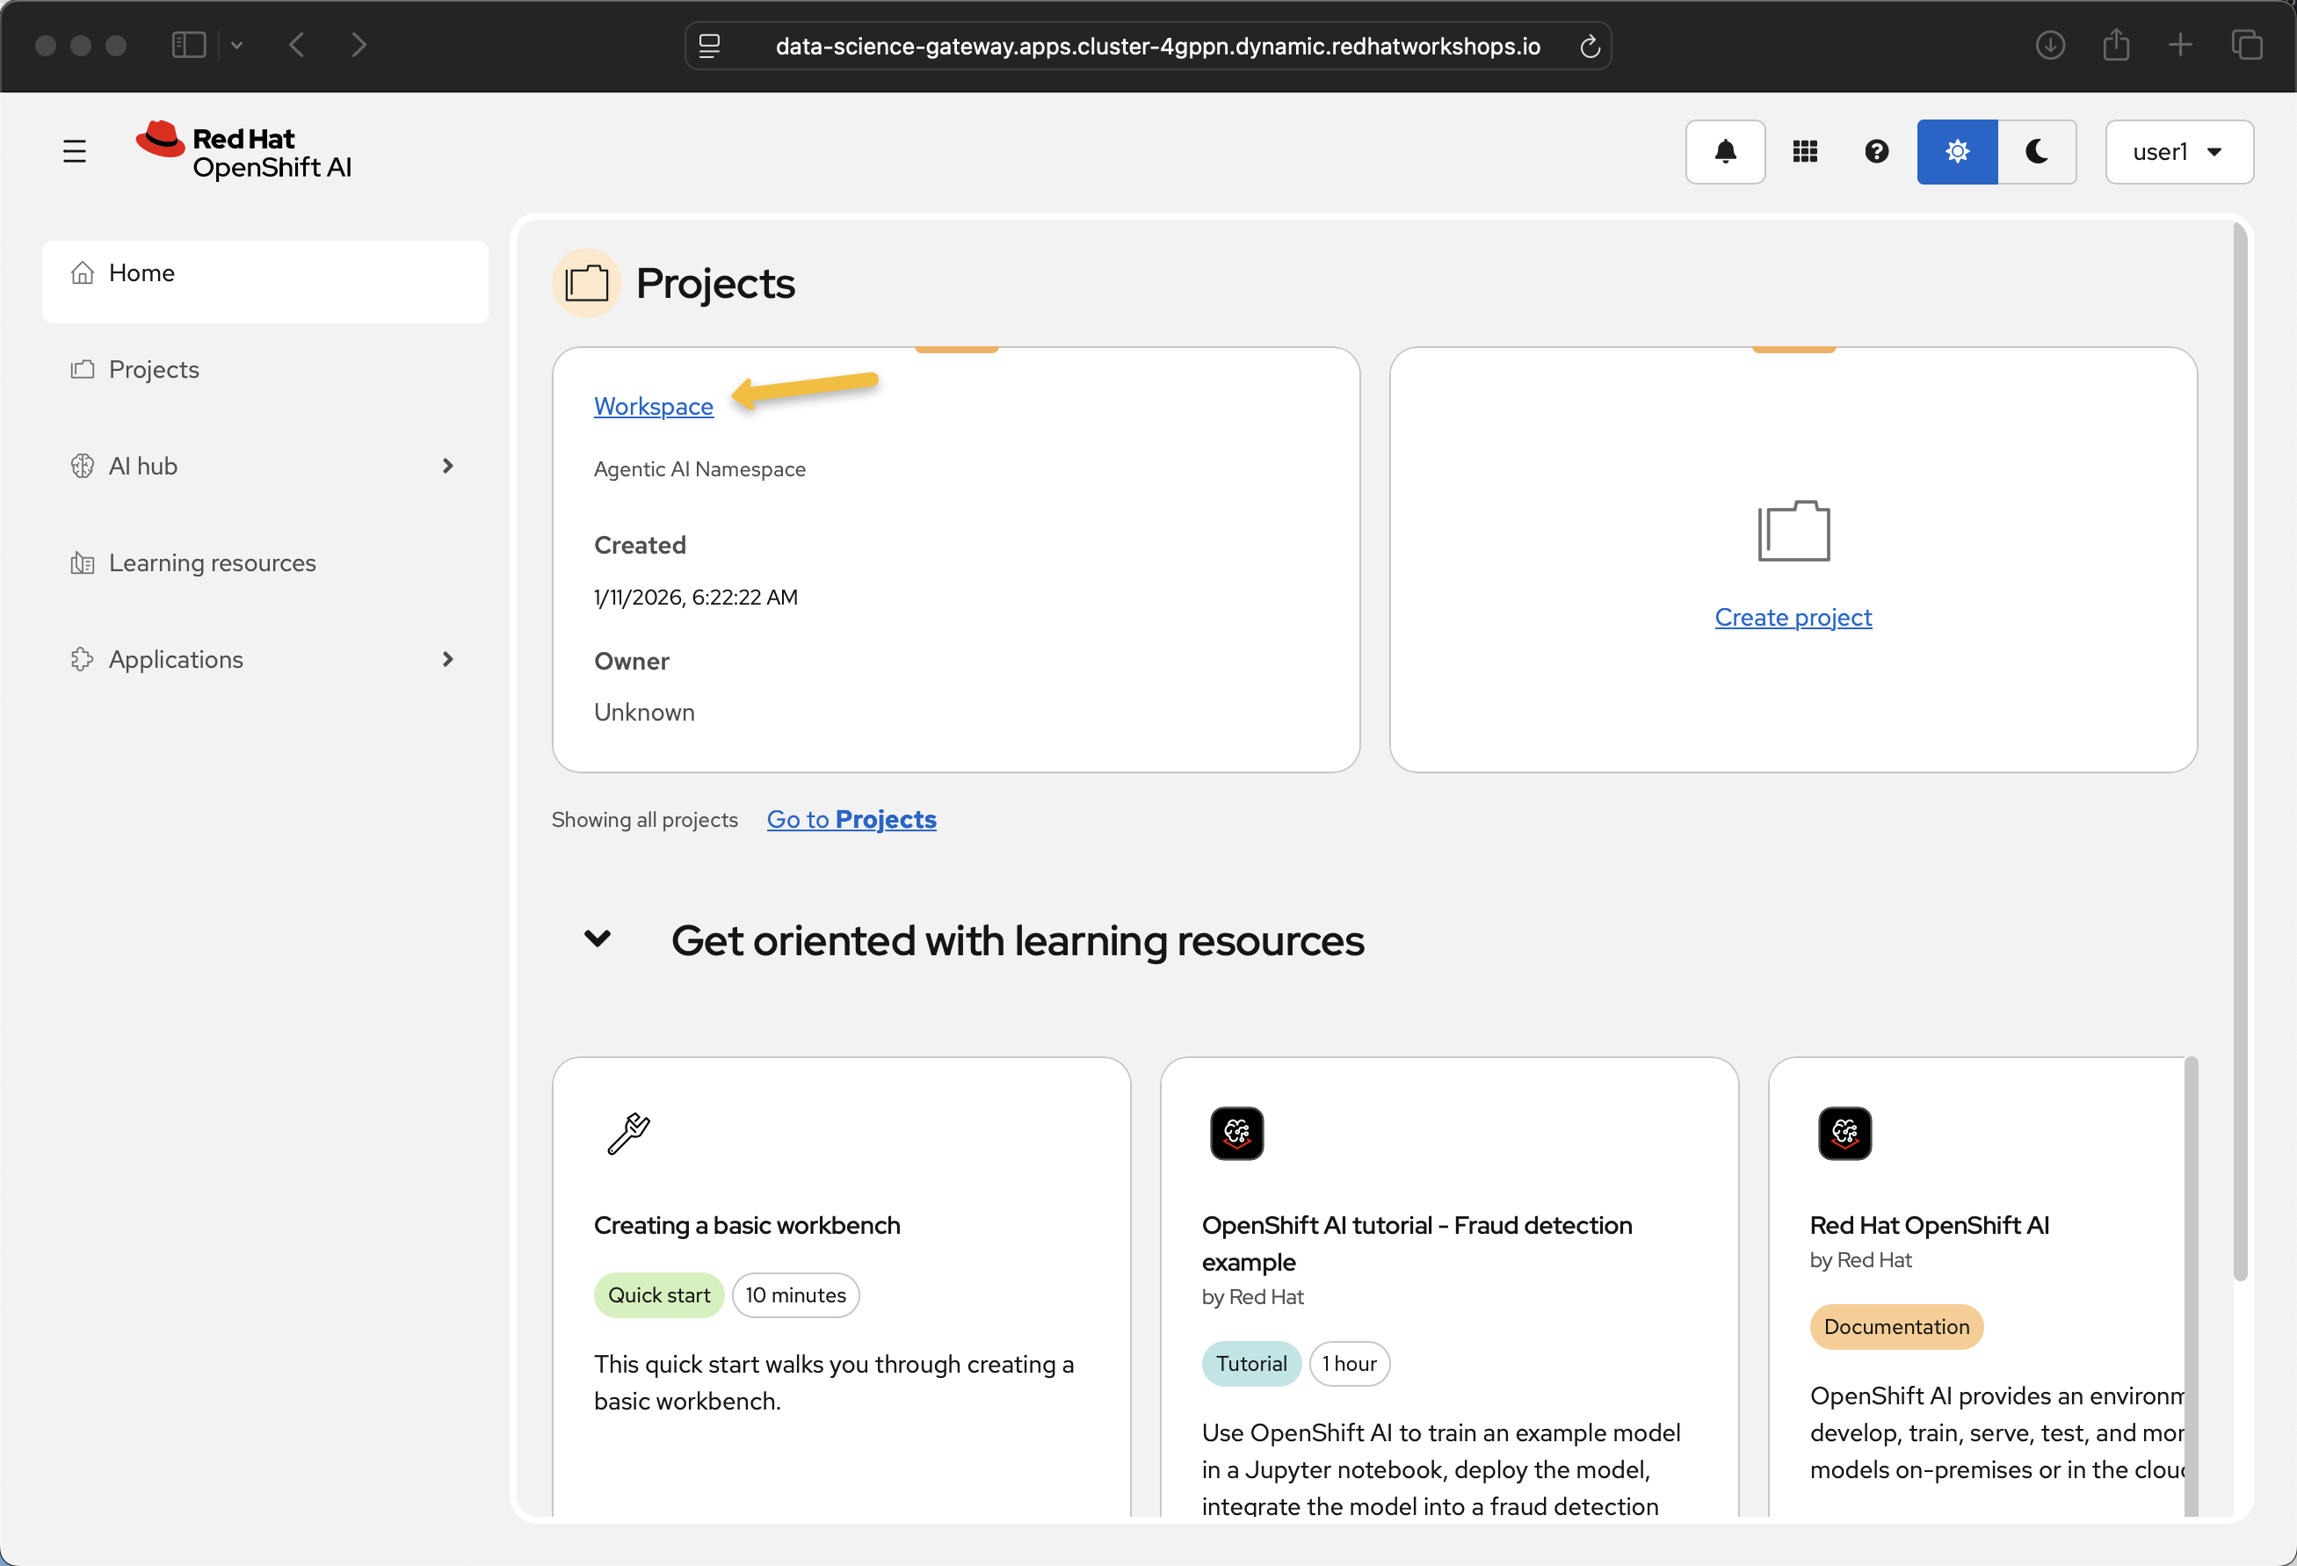Image resolution: width=2297 pixels, height=1566 pixels.
Task: Enable dark theme mode
Action: point(2037,151)
